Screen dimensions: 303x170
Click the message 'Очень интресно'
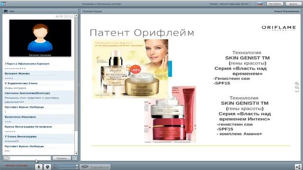[15, 88]
